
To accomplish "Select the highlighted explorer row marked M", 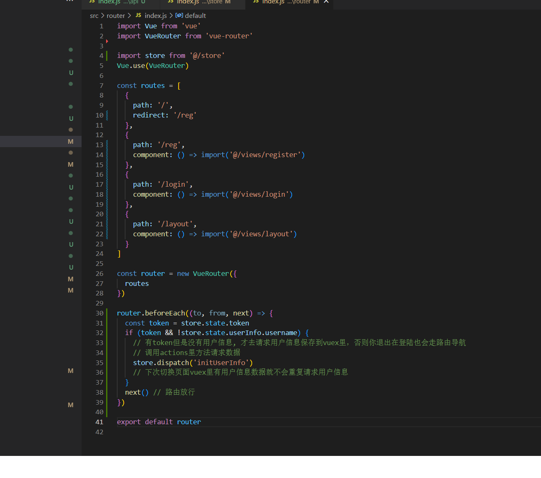I will point(41,141).
